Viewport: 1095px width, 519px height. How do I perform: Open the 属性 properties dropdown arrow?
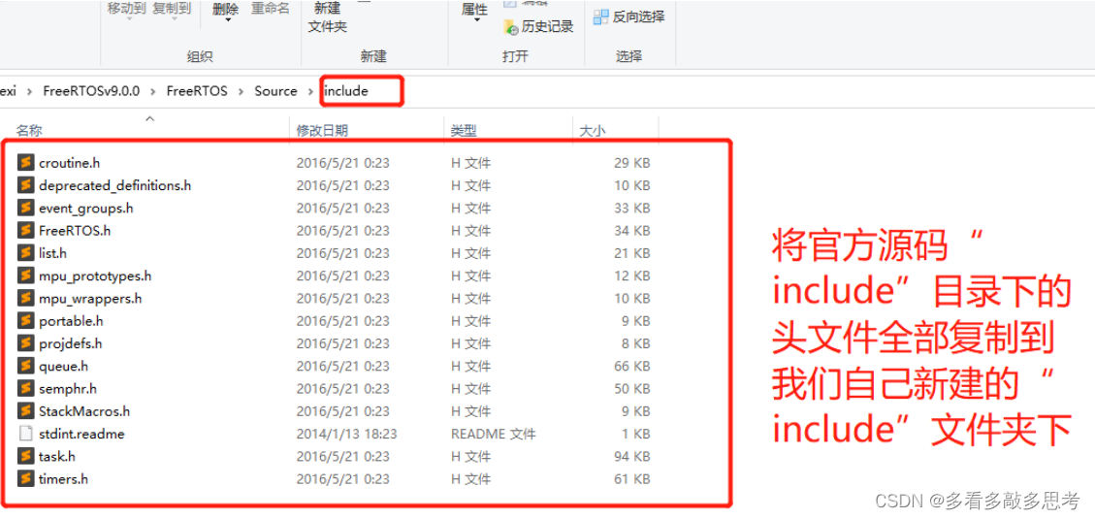point(477,20)
